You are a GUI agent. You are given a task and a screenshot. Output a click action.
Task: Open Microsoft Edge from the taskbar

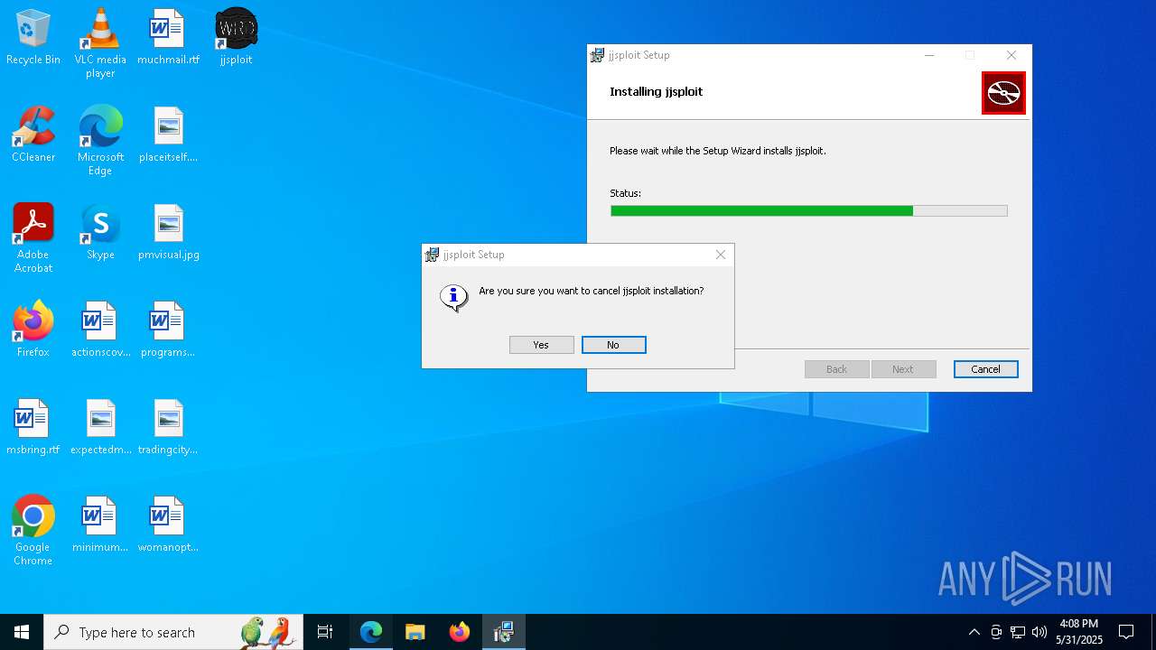click(371, 632)
